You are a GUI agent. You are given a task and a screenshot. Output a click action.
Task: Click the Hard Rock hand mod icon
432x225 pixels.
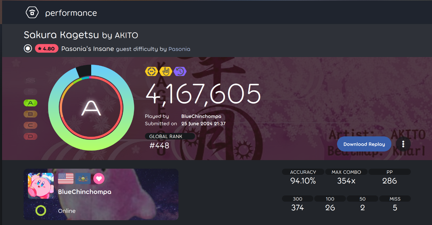pos(166,71)
